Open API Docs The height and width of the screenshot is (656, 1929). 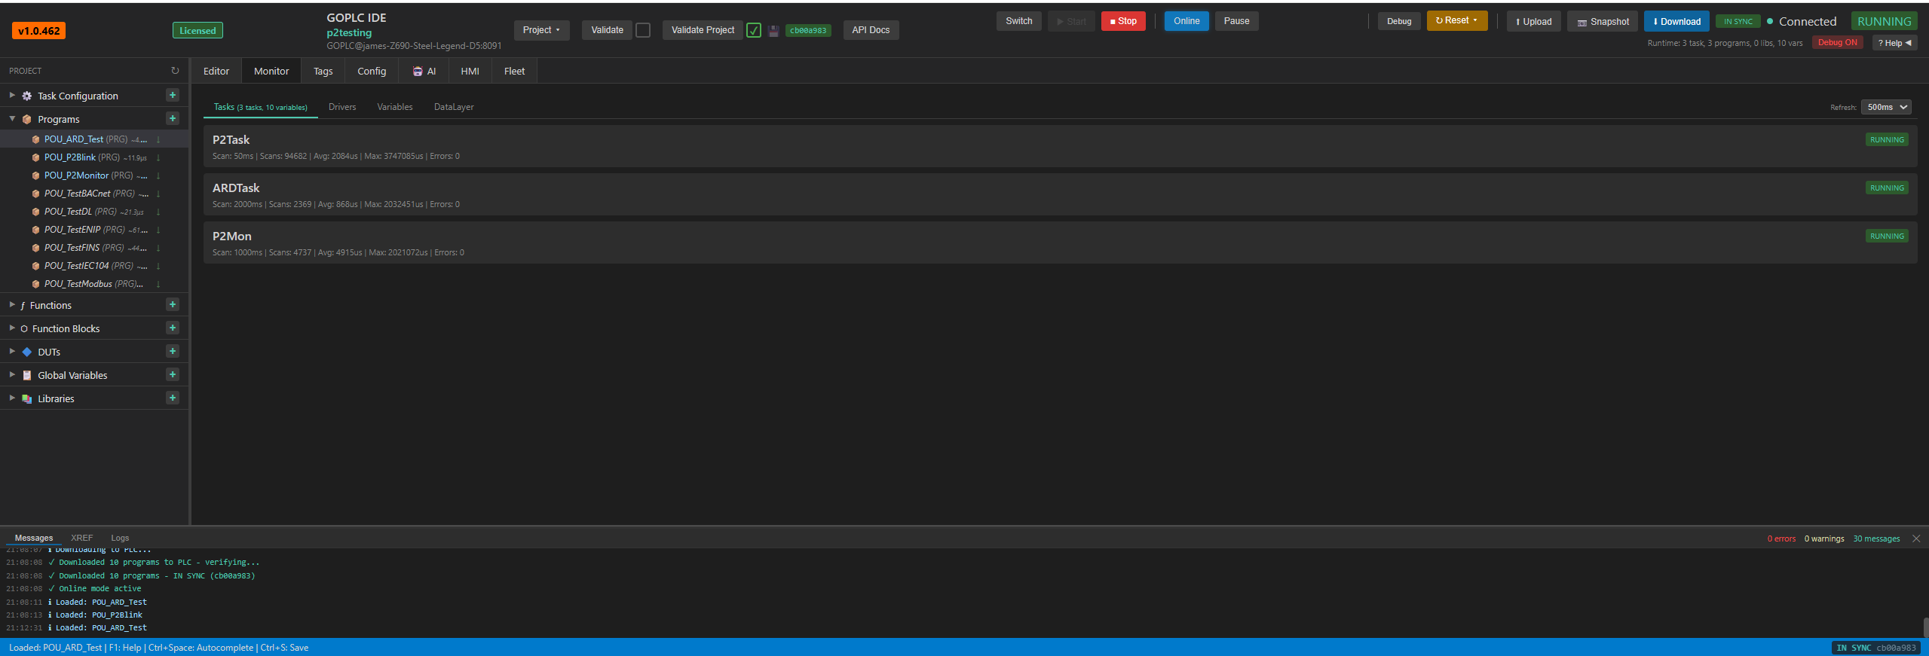point(871,30)
